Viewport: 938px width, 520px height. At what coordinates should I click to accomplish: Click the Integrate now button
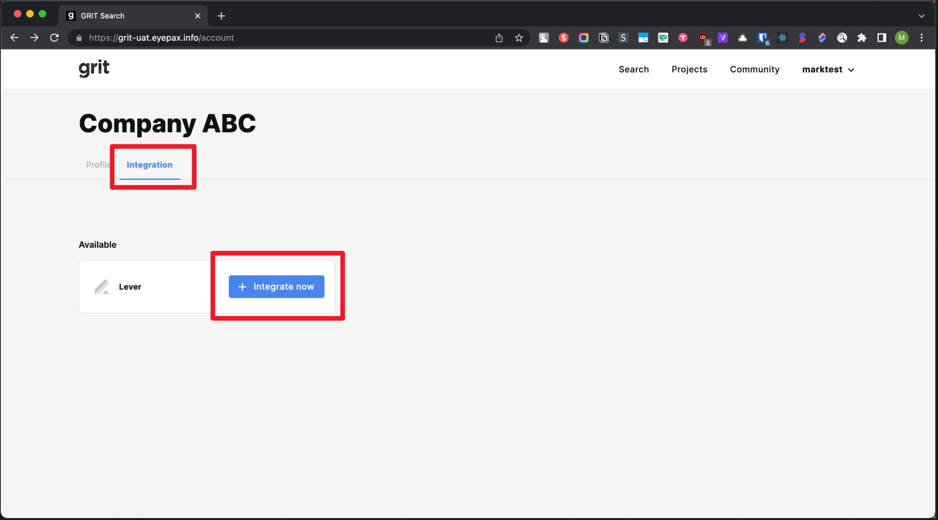point(276,286)
